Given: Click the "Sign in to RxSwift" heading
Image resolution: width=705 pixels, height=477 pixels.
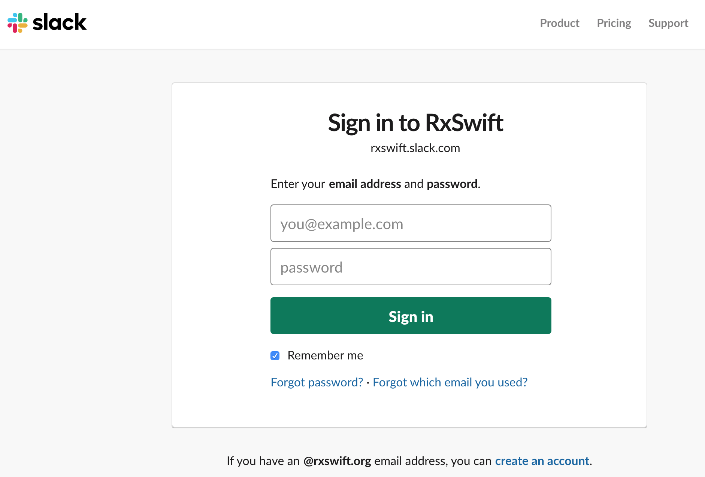Looking at the screenshot, I should (x=415, y=123).
